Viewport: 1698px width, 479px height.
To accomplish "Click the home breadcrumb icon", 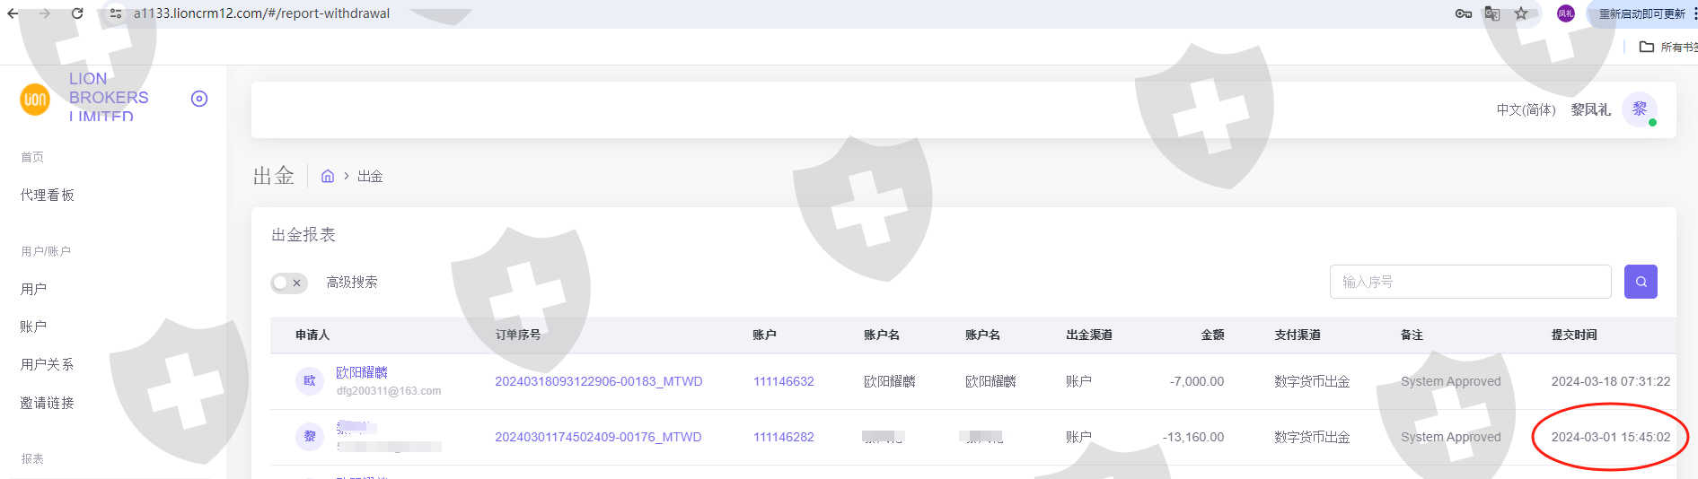I will 328,176.
